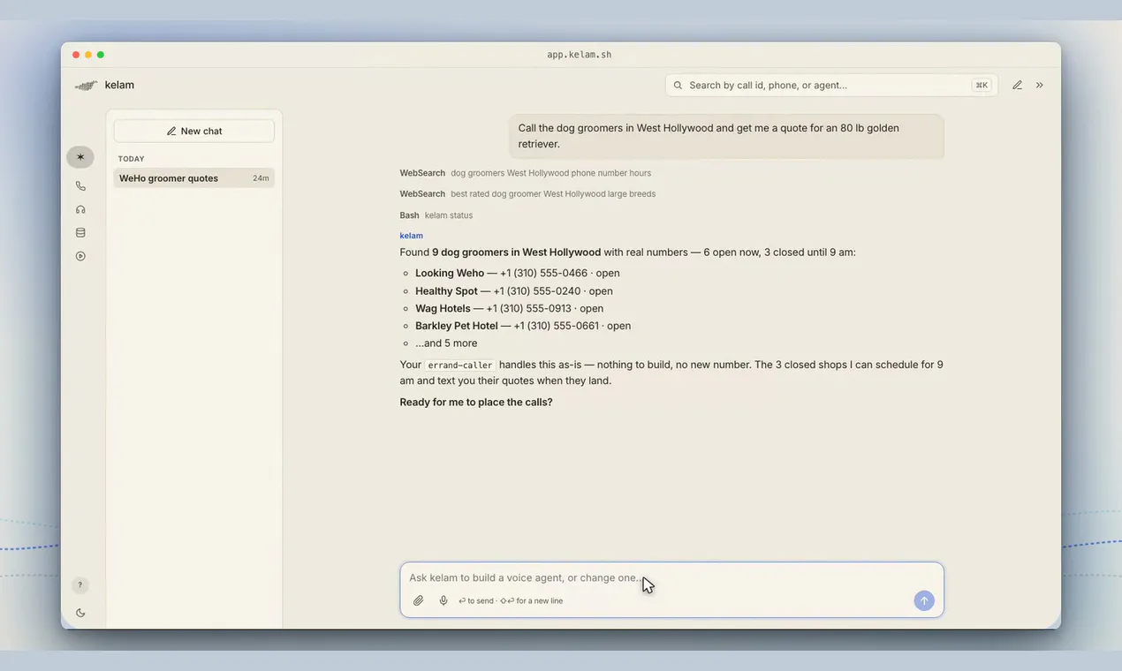Image resolution: width=1122 pixels, height=671 pixels.
Task: Open the play-circle recordings sidebar icon
Action: point(80,256)
